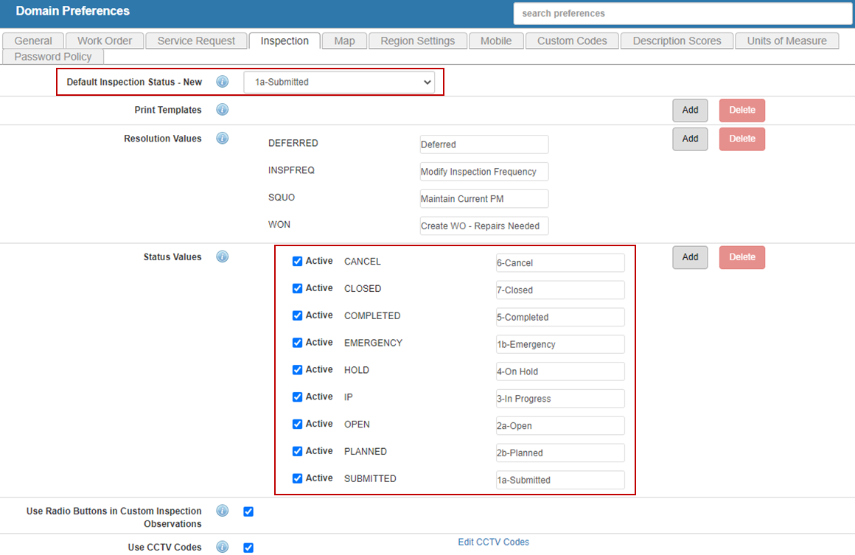The image size is (855, 555).
Task: Click Add button for Status Values
Action: (x=690, y=257)
